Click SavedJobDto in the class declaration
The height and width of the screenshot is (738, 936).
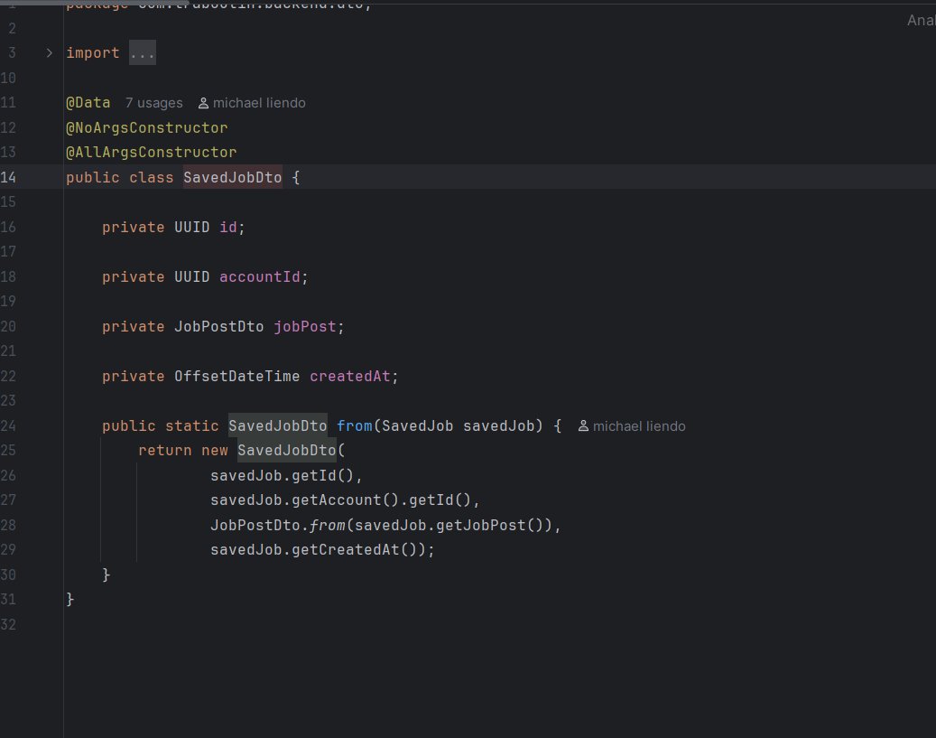tap(232, 177)
